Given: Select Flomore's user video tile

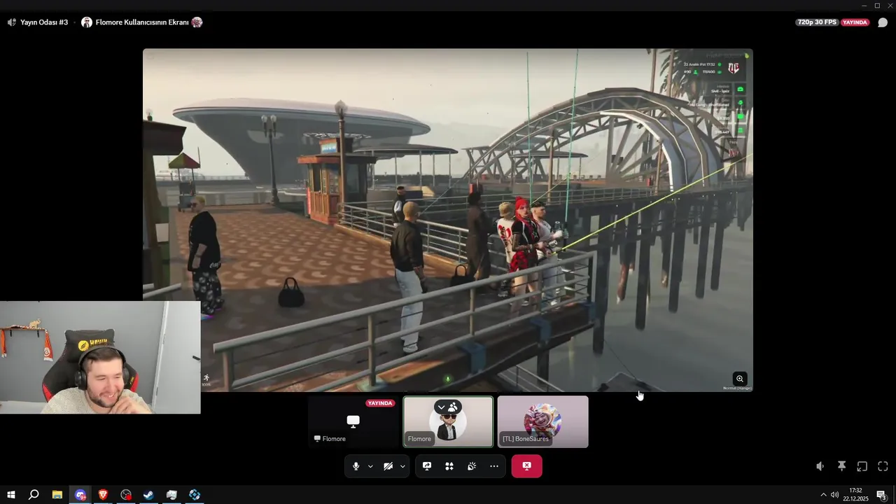Looking at the screenshot, I should pos(448,422).
